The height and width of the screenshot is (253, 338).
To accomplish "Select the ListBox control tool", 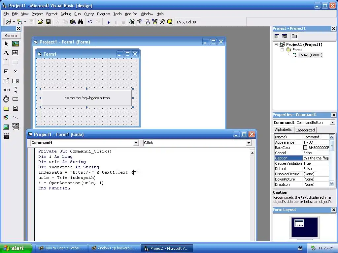I will [x=15, y=81].
